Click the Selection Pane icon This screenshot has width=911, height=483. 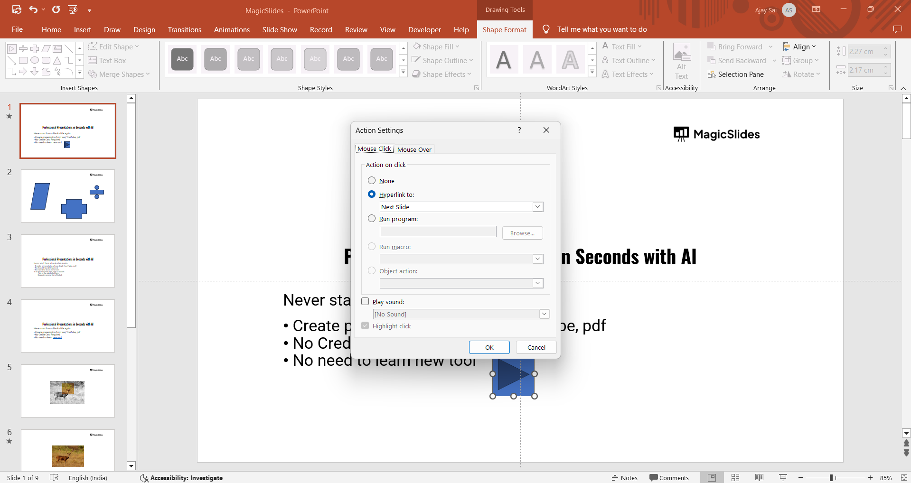711,74
